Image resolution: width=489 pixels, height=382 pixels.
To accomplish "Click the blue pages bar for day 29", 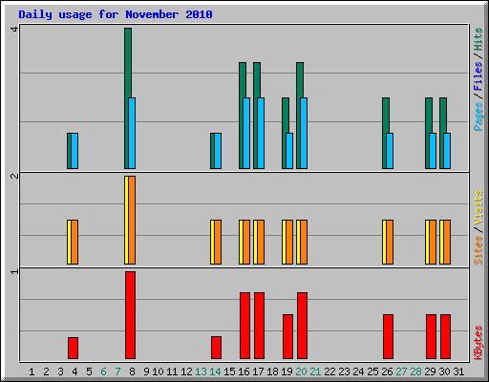I will tap(433, 151).
